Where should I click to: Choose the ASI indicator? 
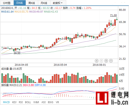(x=44, y=102)
